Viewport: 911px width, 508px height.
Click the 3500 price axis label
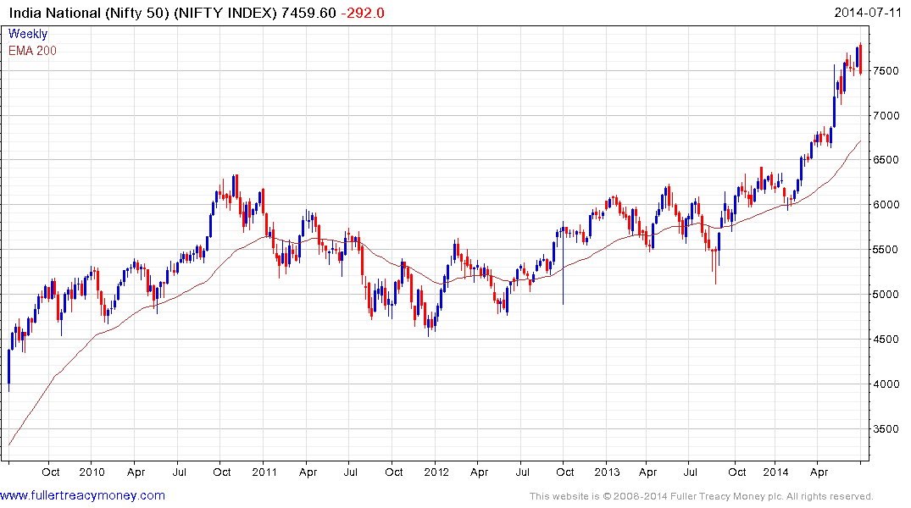click(886, 429)
